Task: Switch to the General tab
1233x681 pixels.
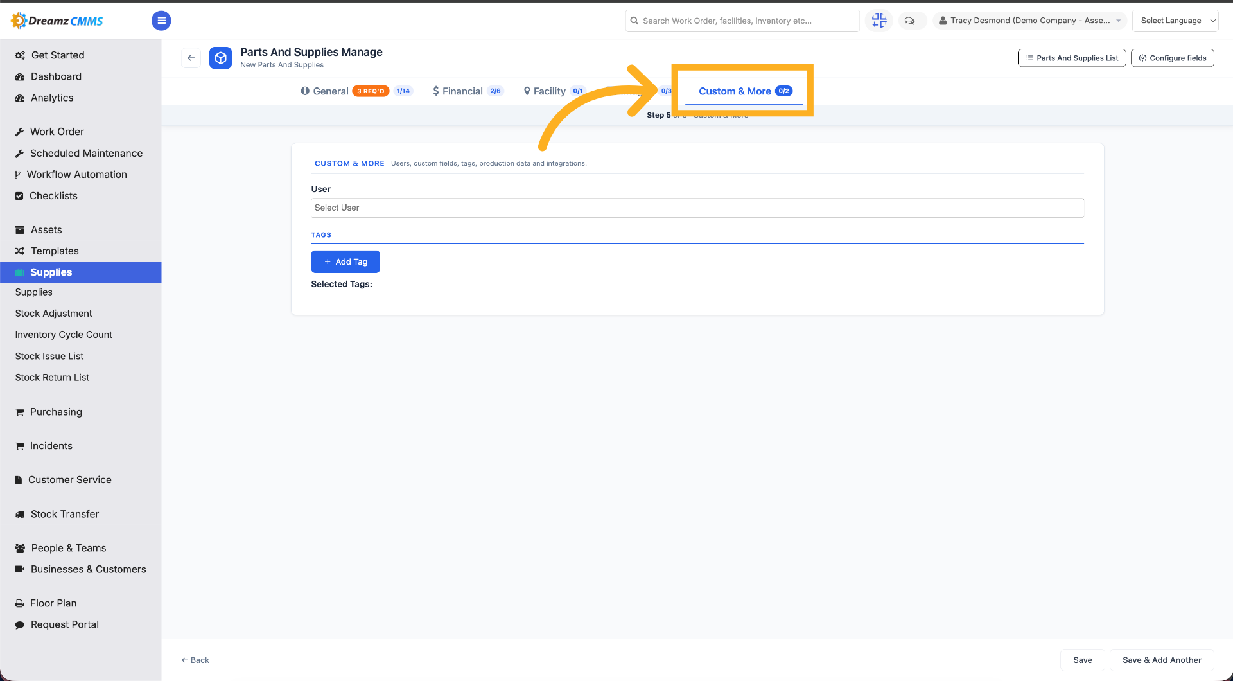Action: [x=330, y=91]
